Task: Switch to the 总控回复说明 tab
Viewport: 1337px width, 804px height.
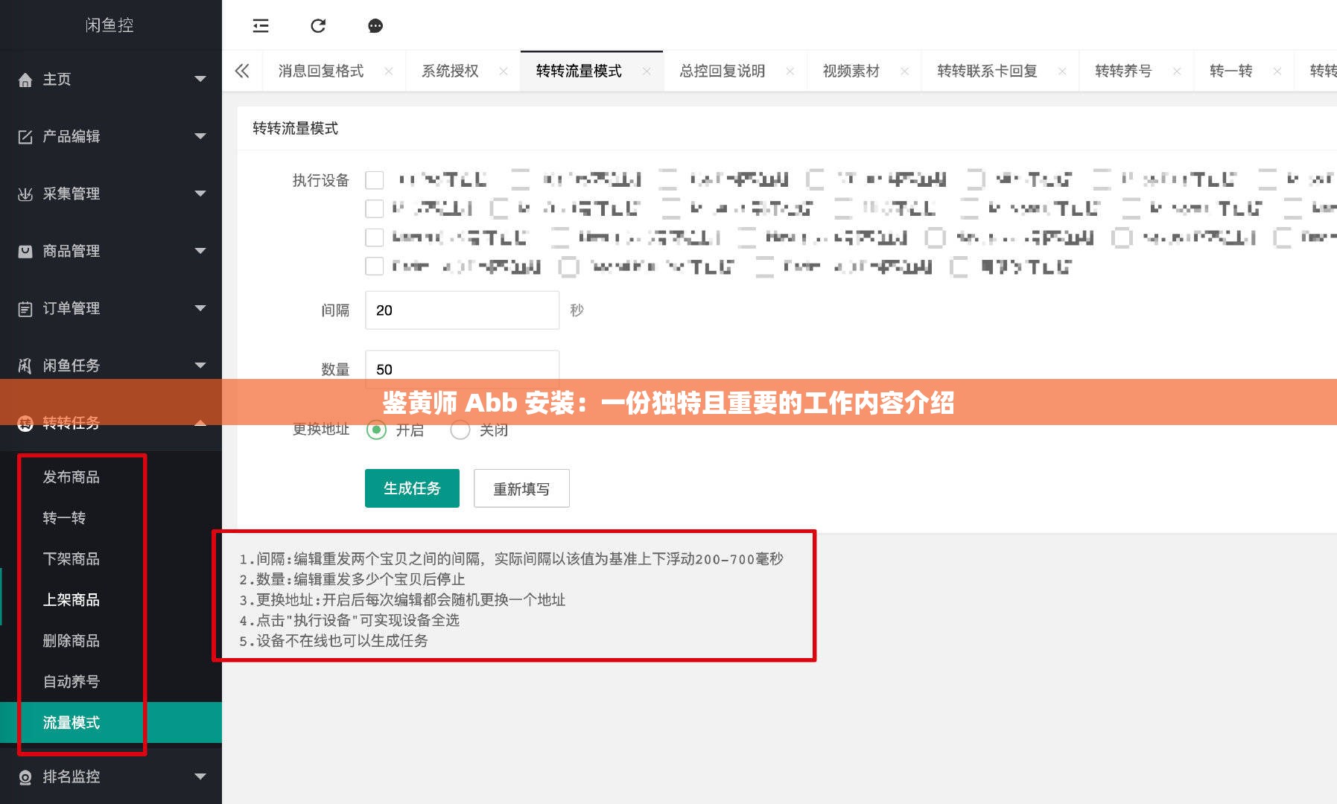Action: point(723,71)
